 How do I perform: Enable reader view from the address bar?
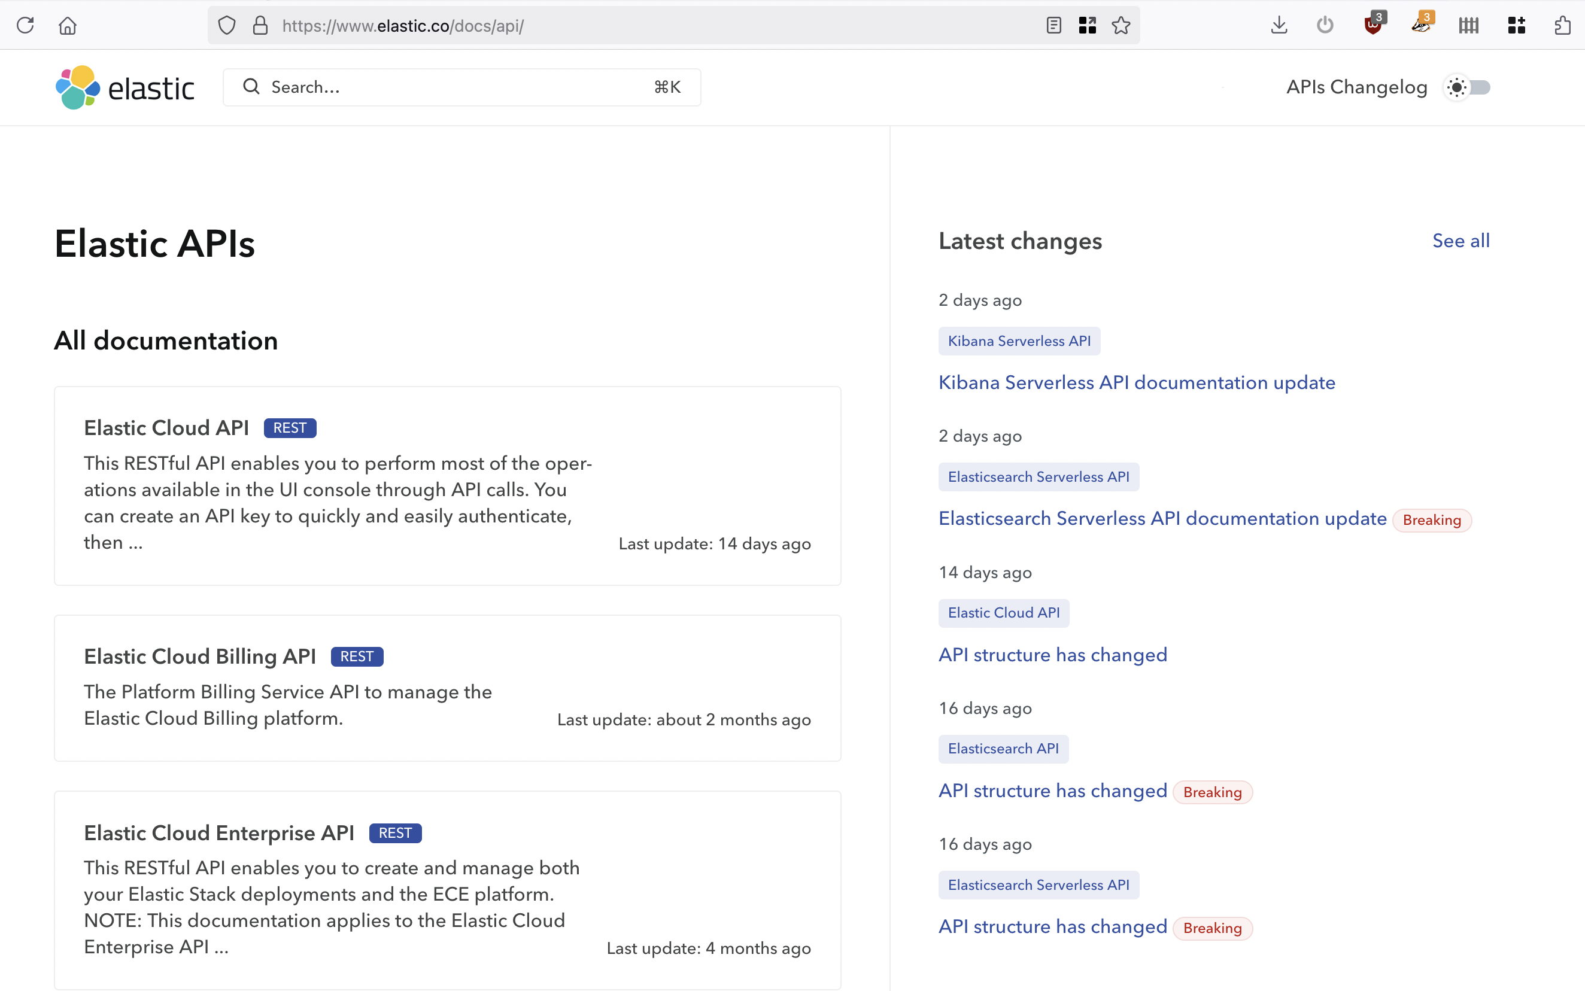[1053, 25]
